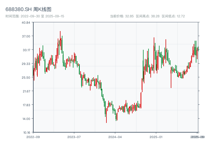
Task: Click the 2025-01 x-axis date label
Action: tap(156, 137)
